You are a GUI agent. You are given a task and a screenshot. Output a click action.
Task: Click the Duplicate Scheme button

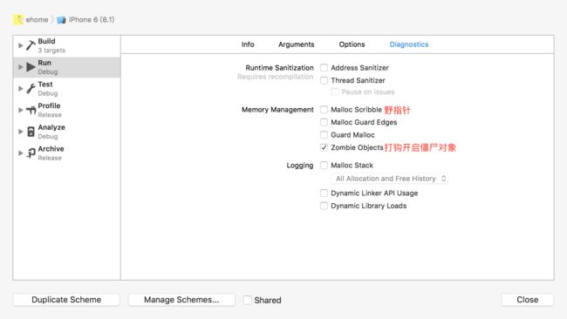tap(66, 300)
